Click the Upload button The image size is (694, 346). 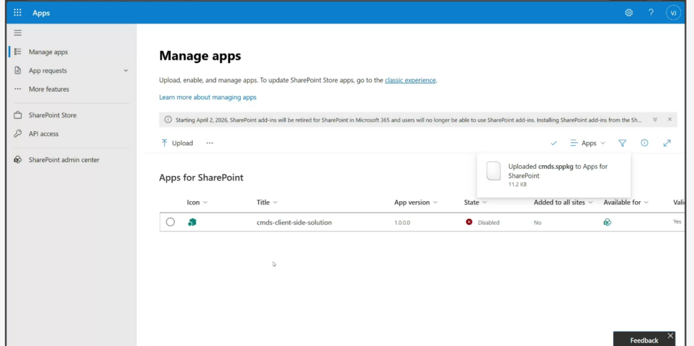point(177,143)
